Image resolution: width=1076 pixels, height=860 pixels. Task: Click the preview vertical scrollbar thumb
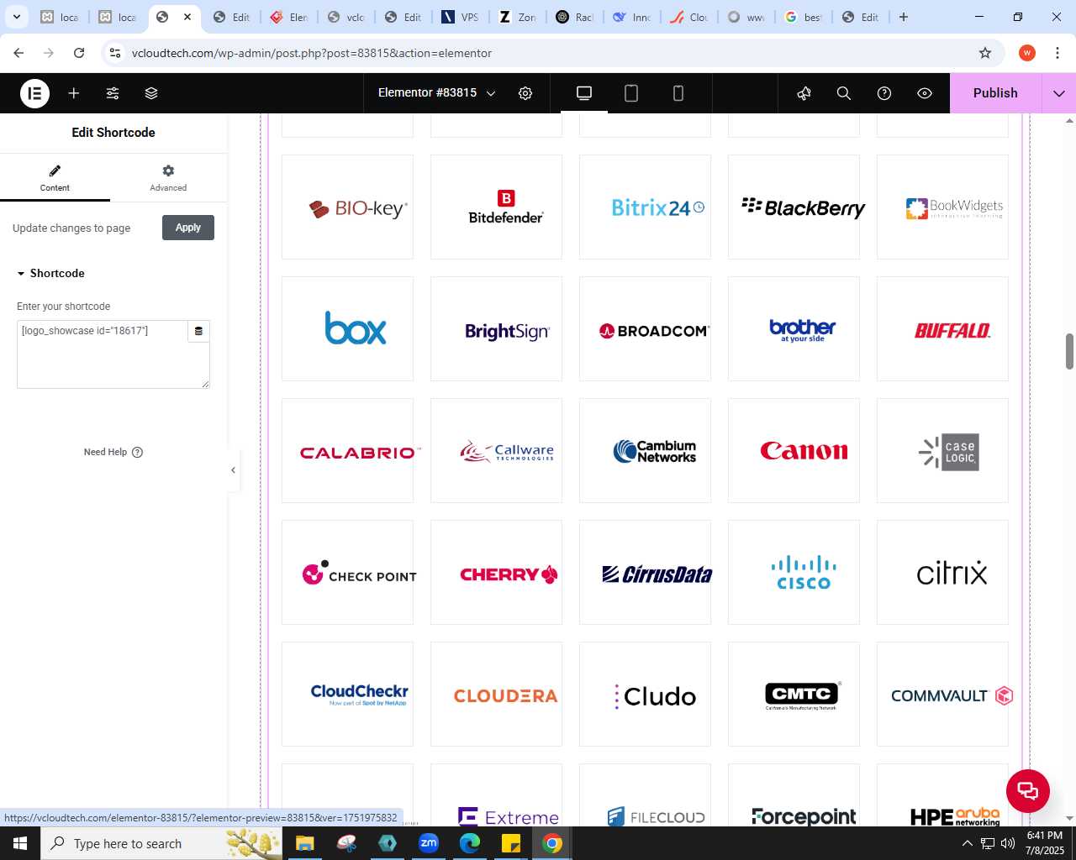(x=1069, y=351)
